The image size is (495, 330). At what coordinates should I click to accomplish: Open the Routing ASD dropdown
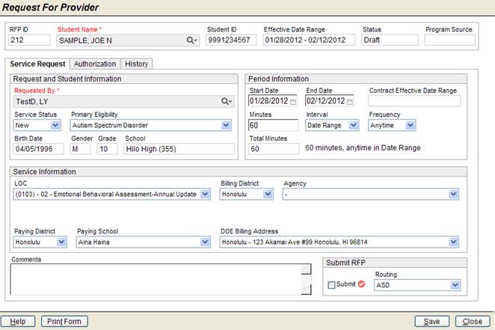(417, 285)
